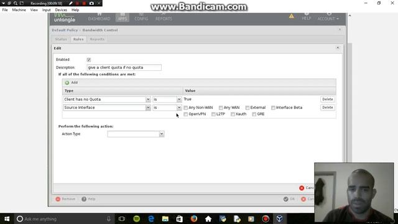Add a new condition
Image resolution: width=398 pixels, height=224 pixels.
tap(72, 83)
